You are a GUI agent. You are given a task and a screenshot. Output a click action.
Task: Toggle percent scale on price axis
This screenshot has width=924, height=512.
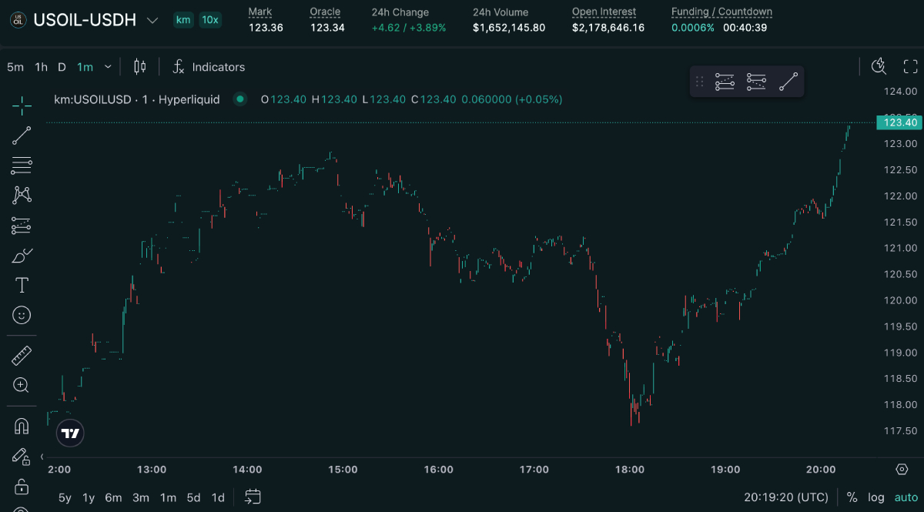pos(852,497)
